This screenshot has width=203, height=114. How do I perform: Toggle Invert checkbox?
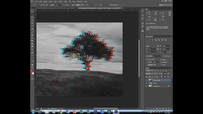pyautogui.click(x=161, y=65)
